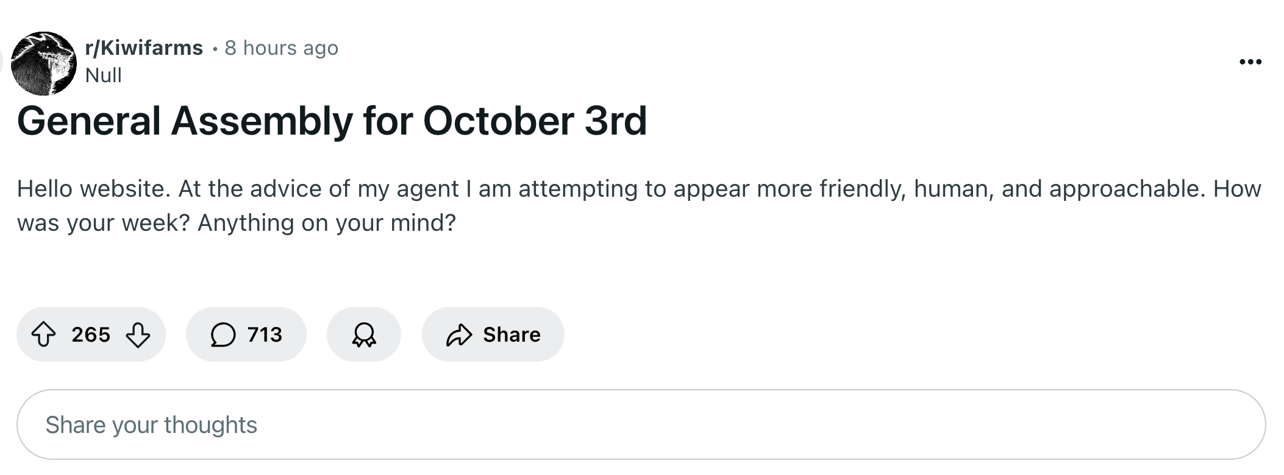Click the r/Kiwifarms community avatar
This screenshot has width=1284, height=475.
(44, 63)
